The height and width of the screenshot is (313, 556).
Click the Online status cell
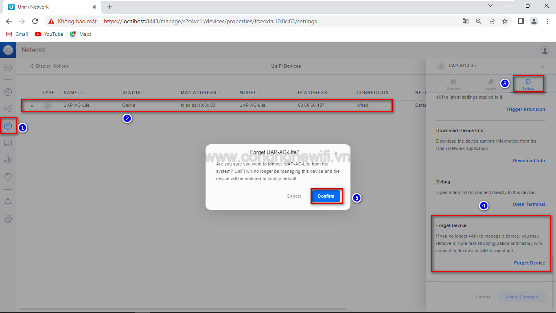129,105
